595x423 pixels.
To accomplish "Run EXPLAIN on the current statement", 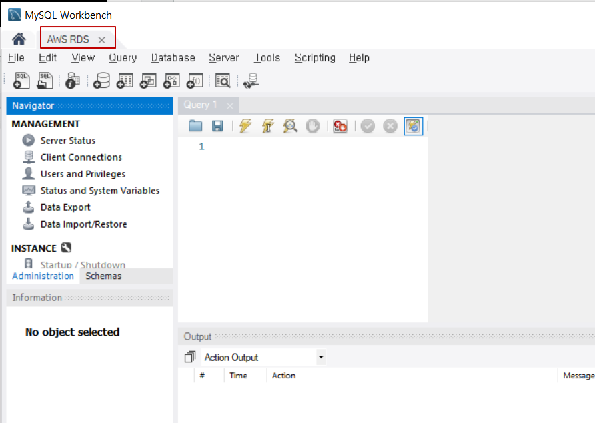I will (290, 125).
